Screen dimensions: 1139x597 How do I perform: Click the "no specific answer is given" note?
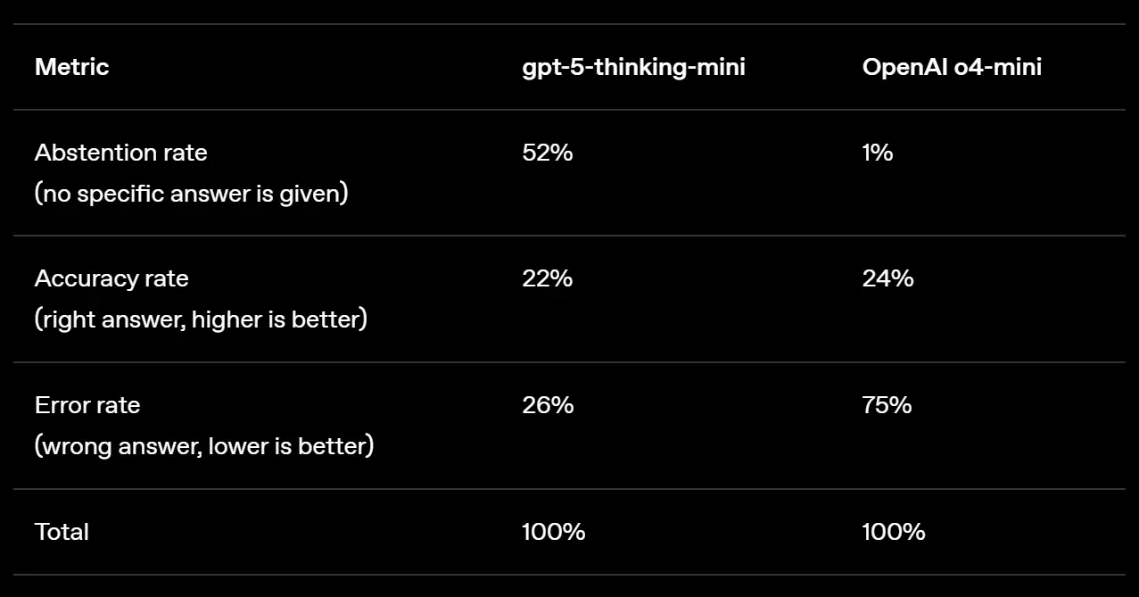[x=191, y=193]
